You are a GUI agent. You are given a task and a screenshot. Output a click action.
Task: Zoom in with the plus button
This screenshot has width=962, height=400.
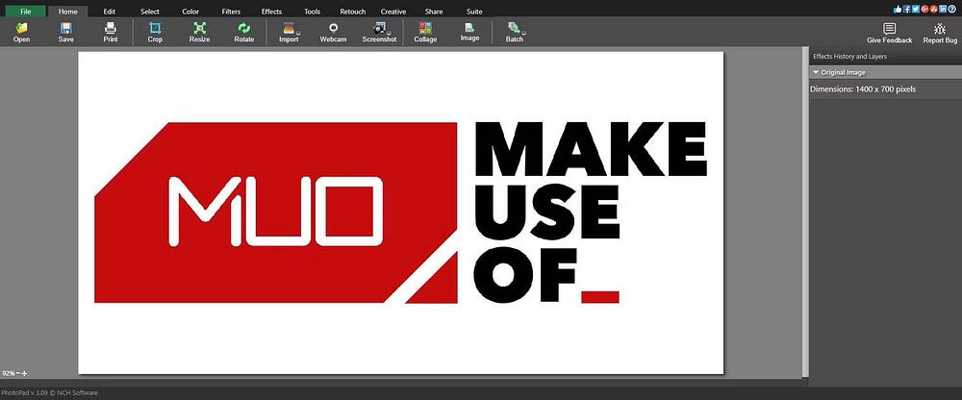25,373
